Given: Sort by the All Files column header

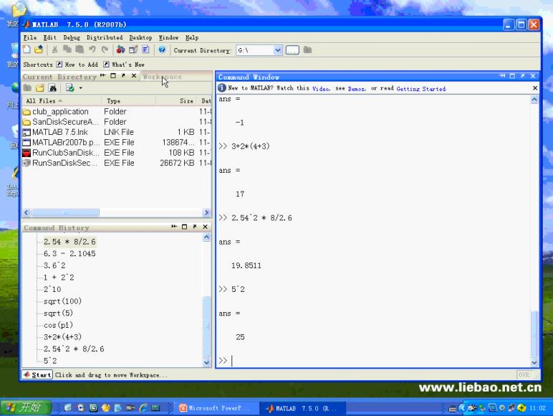Looking at the screenshot, I should click(62, 101).
